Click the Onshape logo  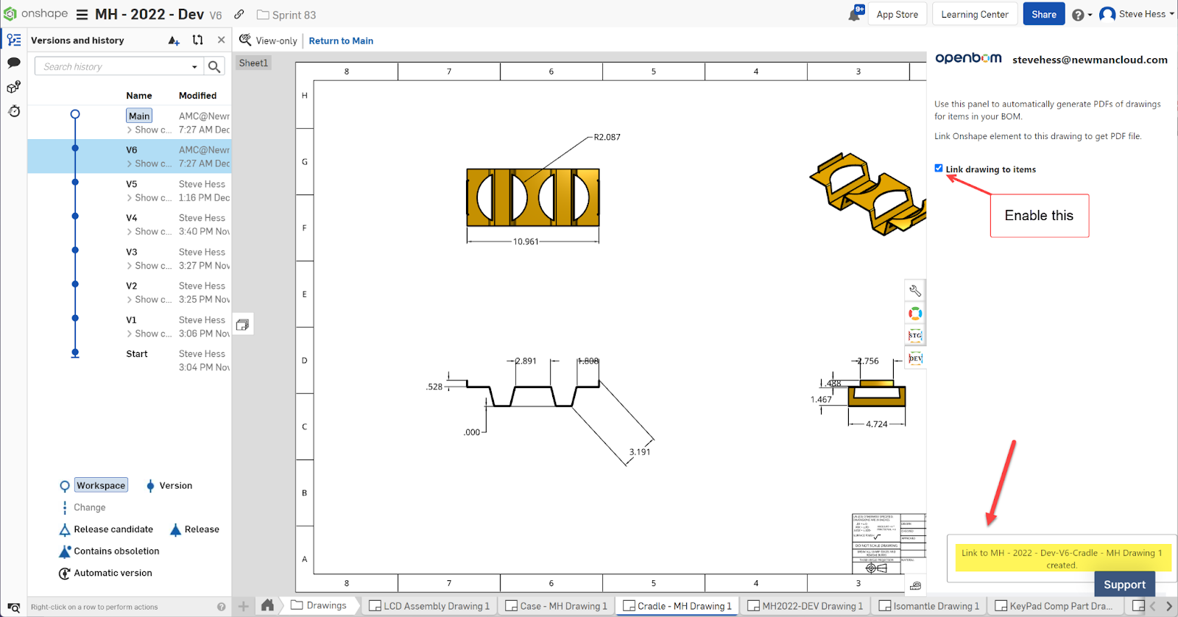click(35, 14)
